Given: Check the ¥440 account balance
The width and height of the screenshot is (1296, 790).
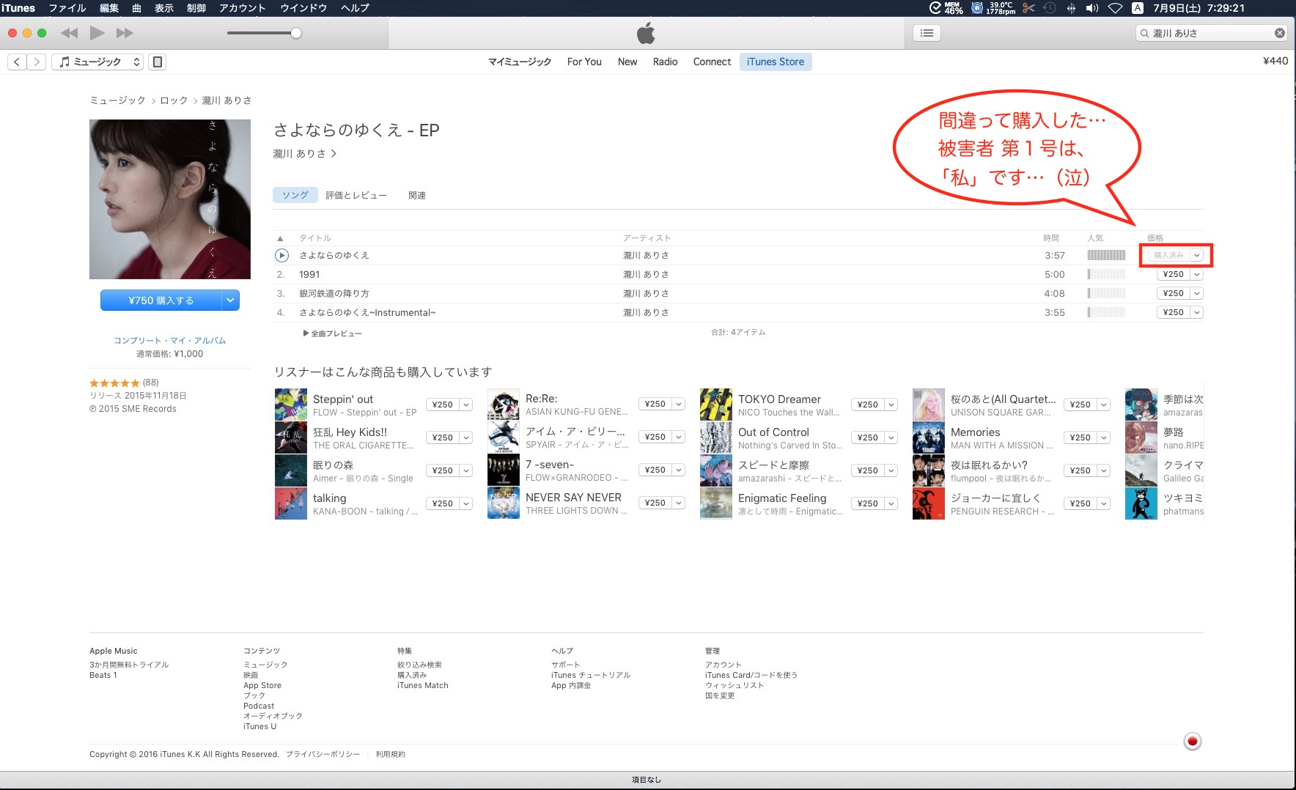Looking at the screenshot, I should tap(1275, 61).
